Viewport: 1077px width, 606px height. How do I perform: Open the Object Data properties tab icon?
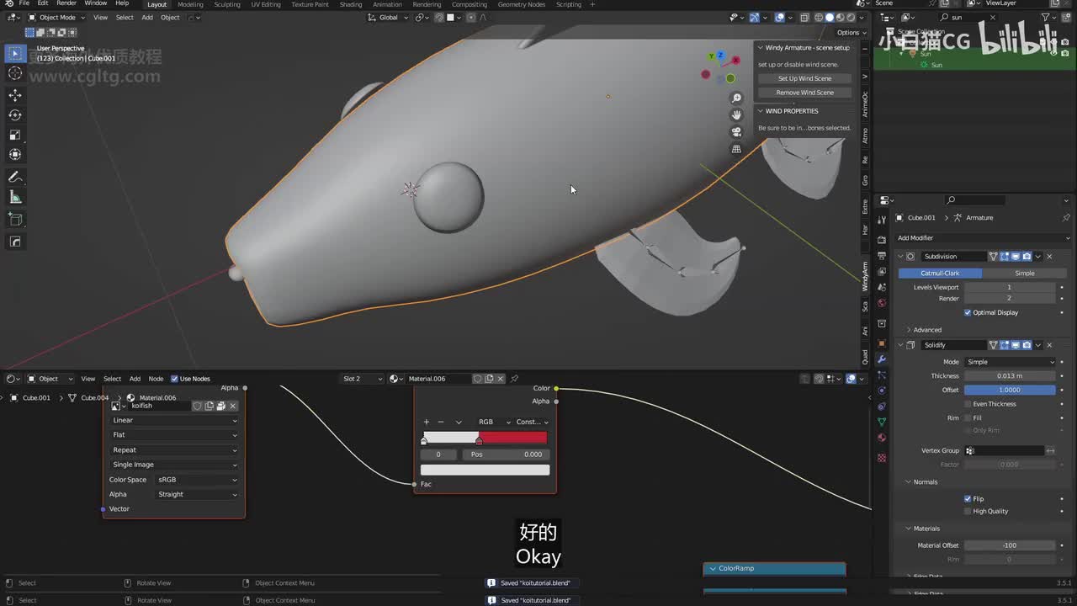[x=882, y=422]
